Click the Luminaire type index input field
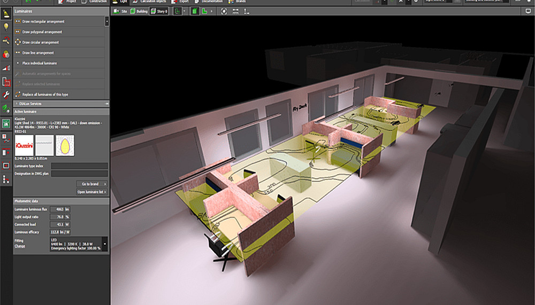 [x=79, y=166]
